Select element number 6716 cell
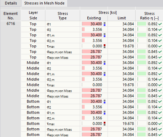163x137 pixels. (11, 24)
